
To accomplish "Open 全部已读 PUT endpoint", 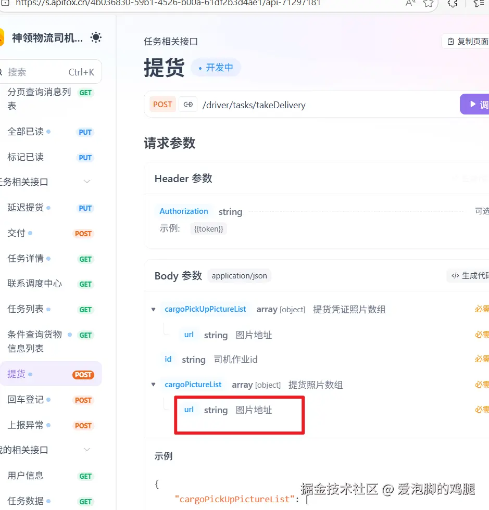I will (x=51, y=132).
